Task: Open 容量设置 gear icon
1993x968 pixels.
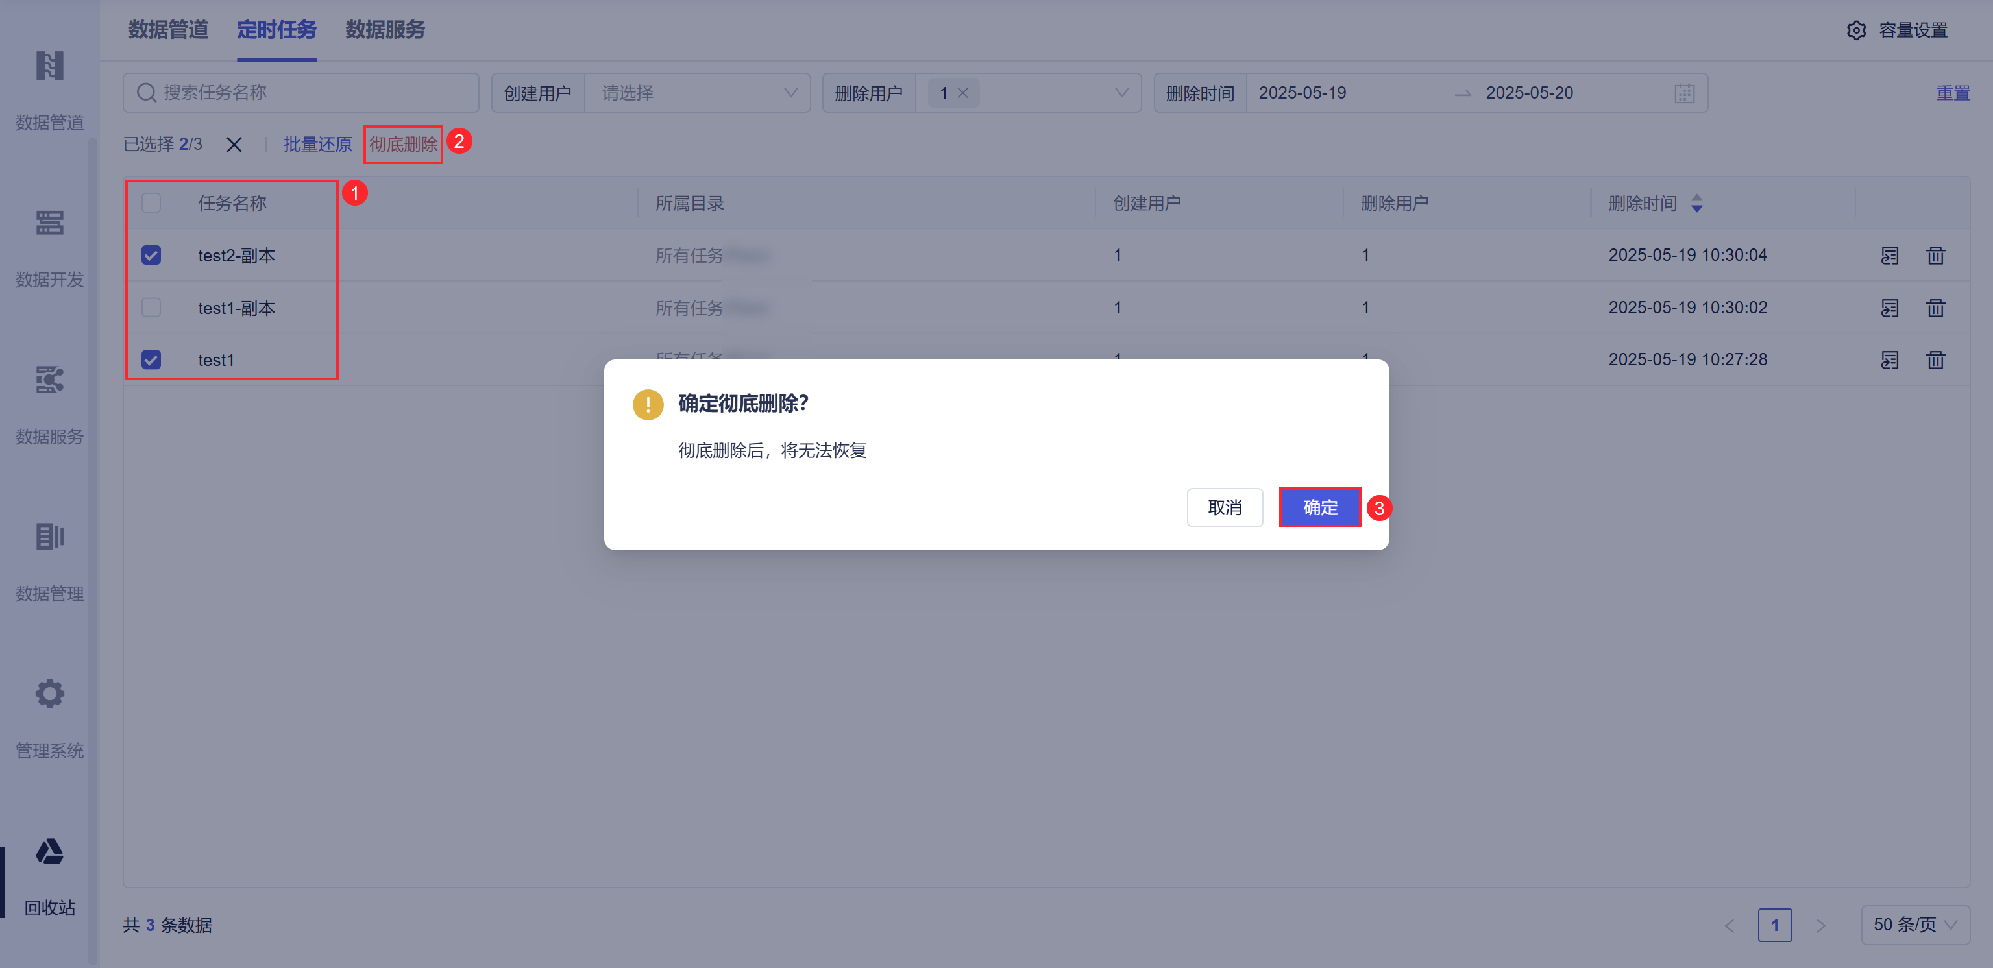Action: pos(1856,30)
